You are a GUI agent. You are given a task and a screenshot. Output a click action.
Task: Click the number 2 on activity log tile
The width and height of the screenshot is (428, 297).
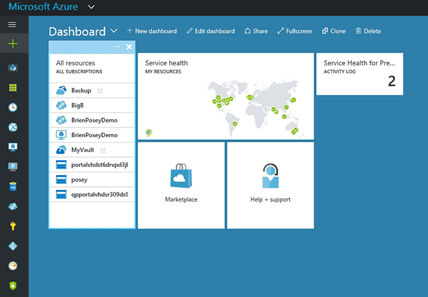(392, 81)
